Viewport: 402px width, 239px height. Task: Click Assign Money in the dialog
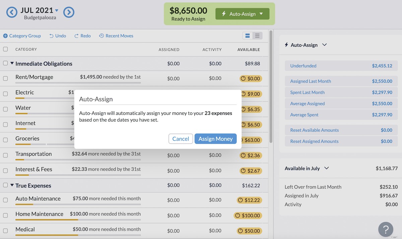pyautogui.click(x=215, y=139)
